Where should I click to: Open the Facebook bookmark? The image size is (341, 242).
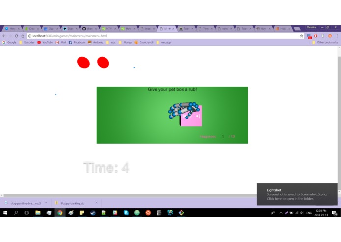click(x=77, y=42)
